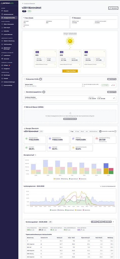This screenshot has width=120, height=259.
Task: Click the dorfstrom suite logo
Action: [7, 3]
